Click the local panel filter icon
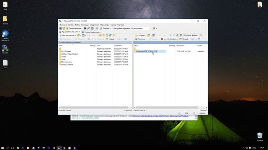This screenshot has width=268, height=150. coord(83,35)
